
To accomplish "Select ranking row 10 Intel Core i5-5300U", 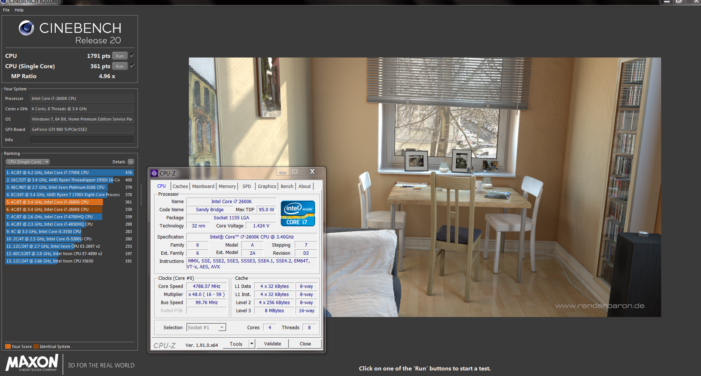I will pyautogui.click(x=69, y=239).
